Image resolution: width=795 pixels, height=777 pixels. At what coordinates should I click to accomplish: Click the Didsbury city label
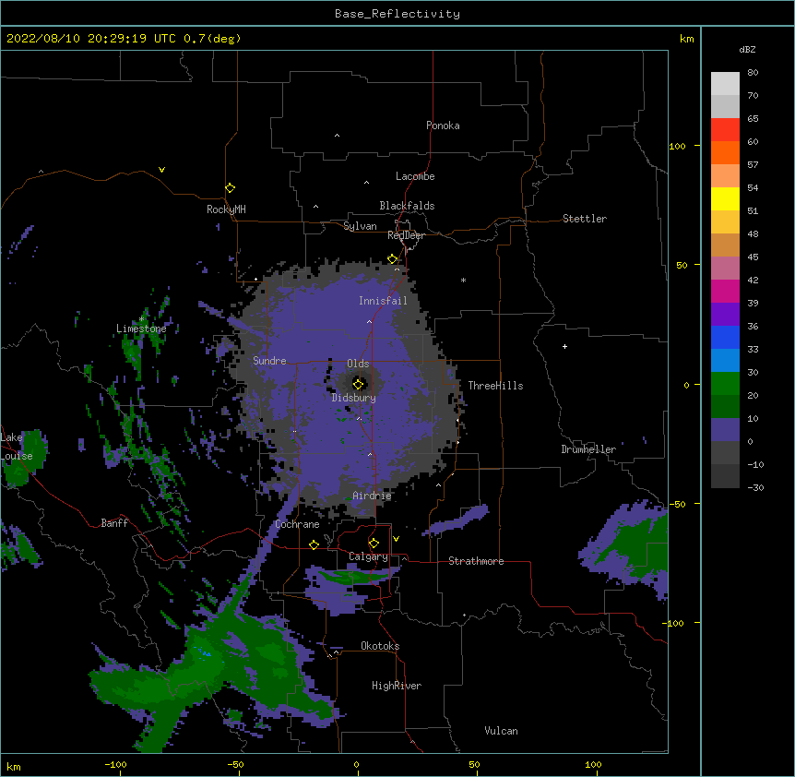tap(354, 398)
